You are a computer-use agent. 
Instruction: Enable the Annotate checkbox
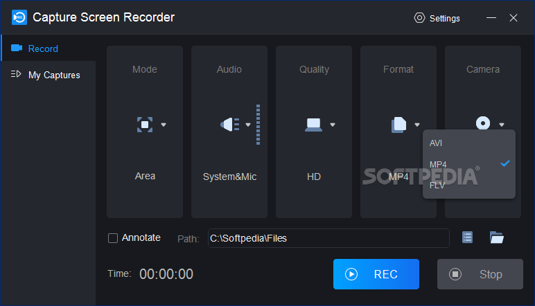click(113, 238)
